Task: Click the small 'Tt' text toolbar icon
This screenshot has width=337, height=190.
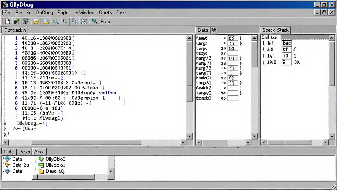Action: click(65, 21)
